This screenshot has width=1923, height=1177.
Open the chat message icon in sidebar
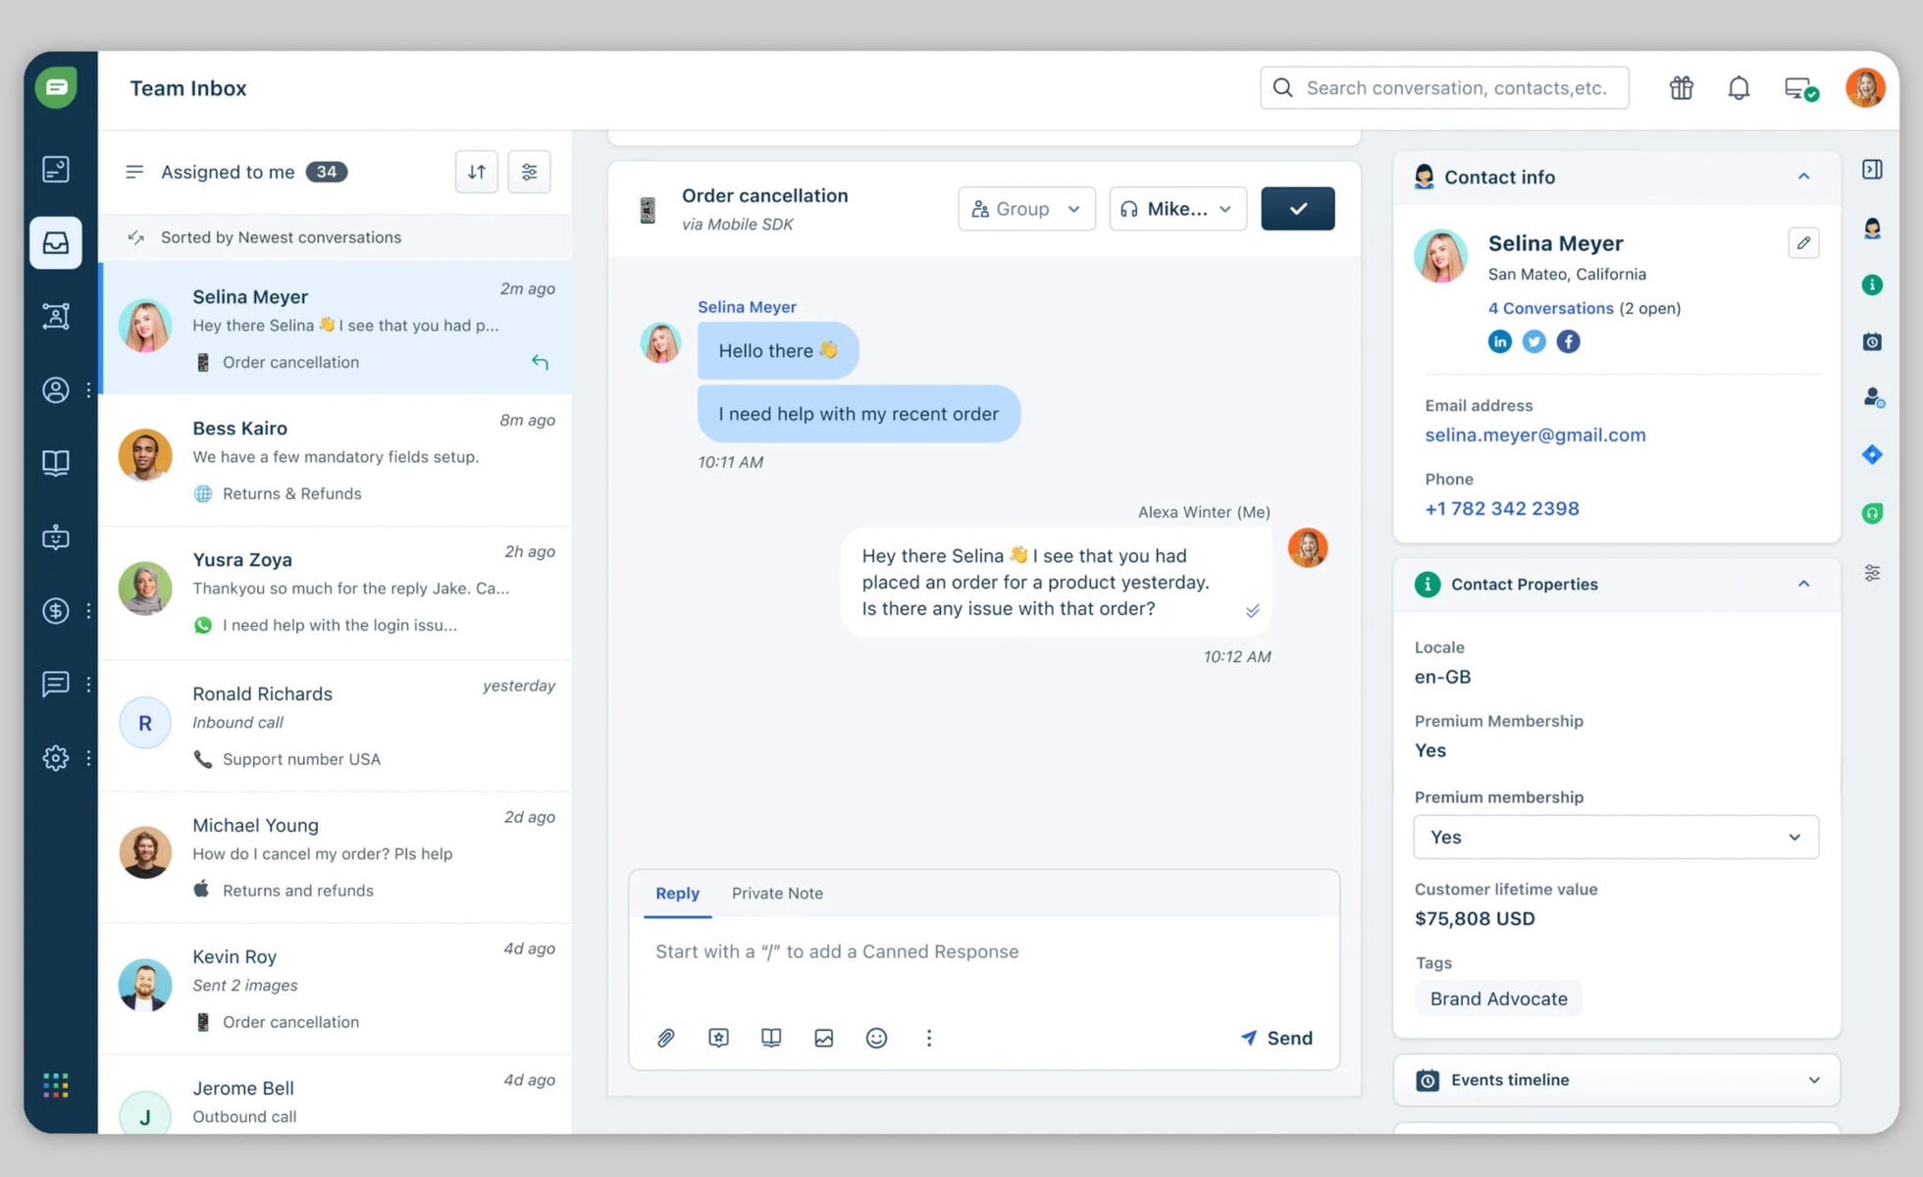[56, 684]
